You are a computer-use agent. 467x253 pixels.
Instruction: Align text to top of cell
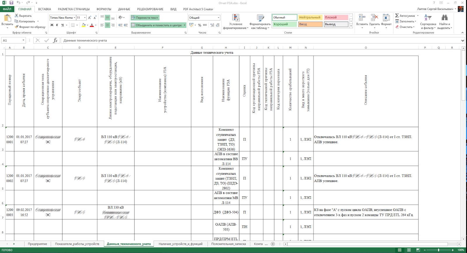click(102, 18)
